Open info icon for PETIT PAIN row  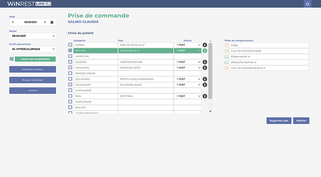point(205,96)
